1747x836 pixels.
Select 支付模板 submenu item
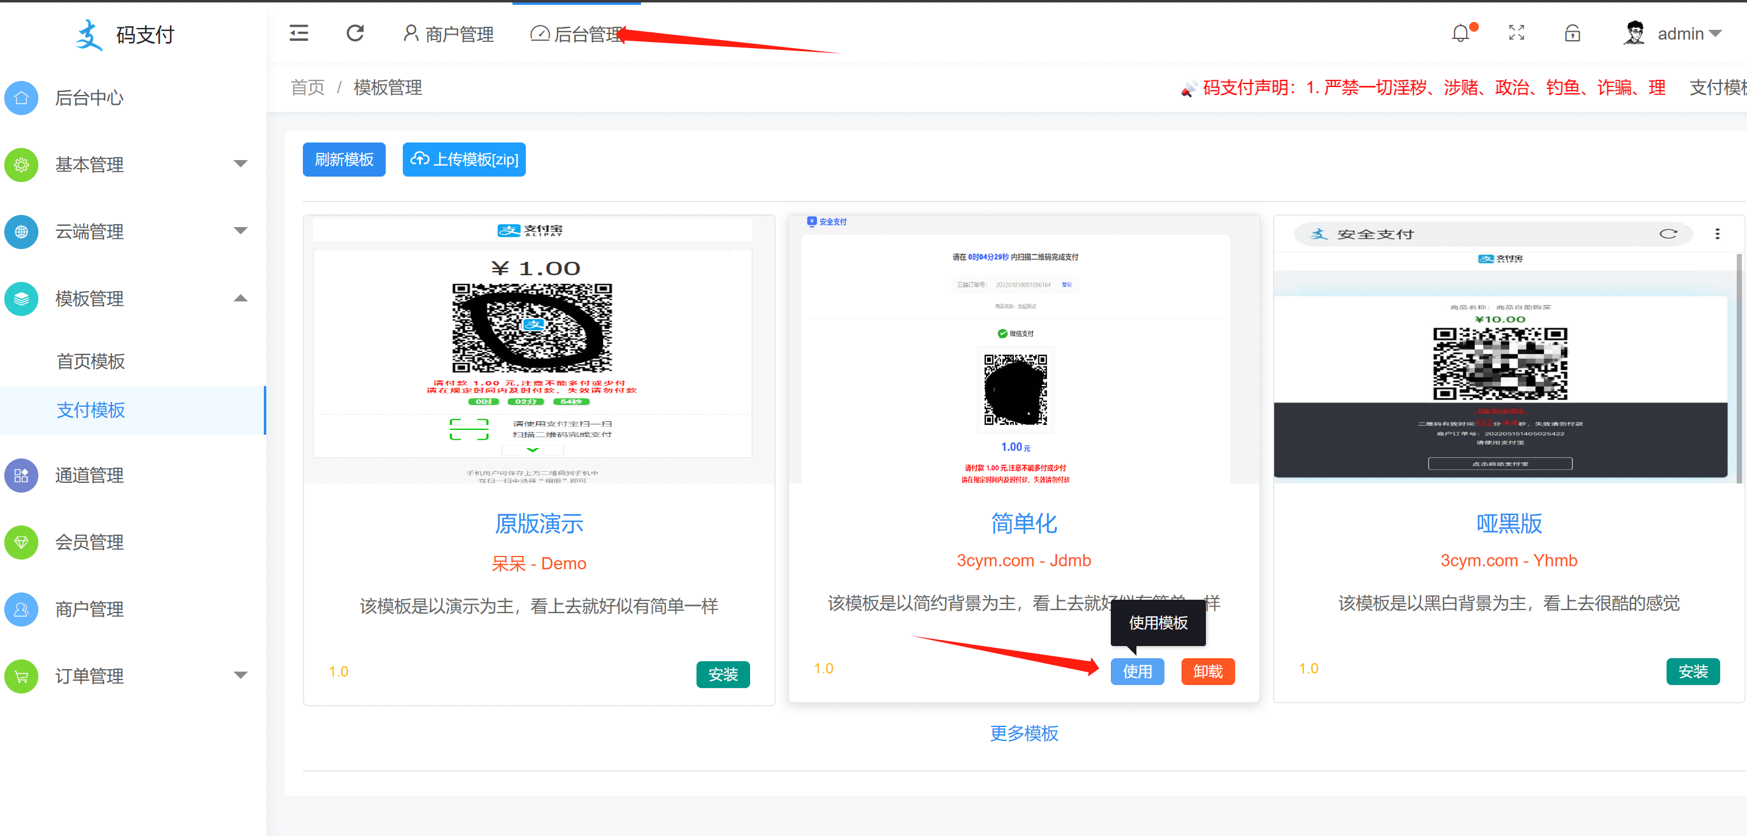91,410
